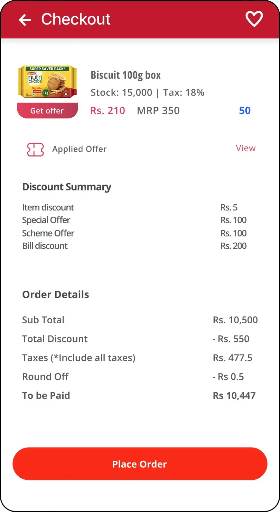This screenshot has height=512, width=280.
Task: Tap the Stock and Tax info line
Action: 147,93
